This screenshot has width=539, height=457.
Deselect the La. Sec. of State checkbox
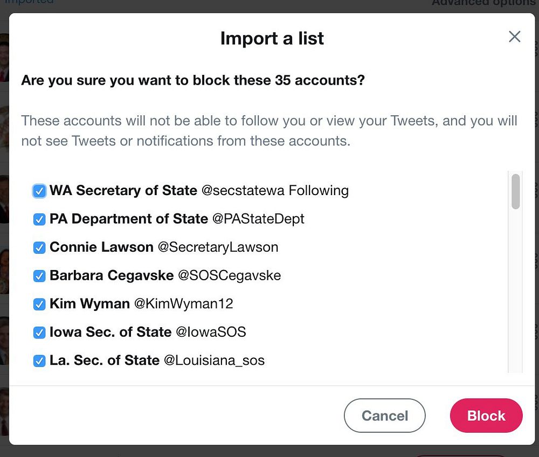39,361
